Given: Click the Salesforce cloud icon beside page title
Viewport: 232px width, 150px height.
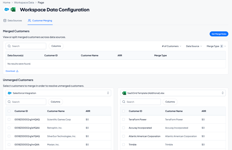Looking at the screenshot, I should tap(7, 10).
